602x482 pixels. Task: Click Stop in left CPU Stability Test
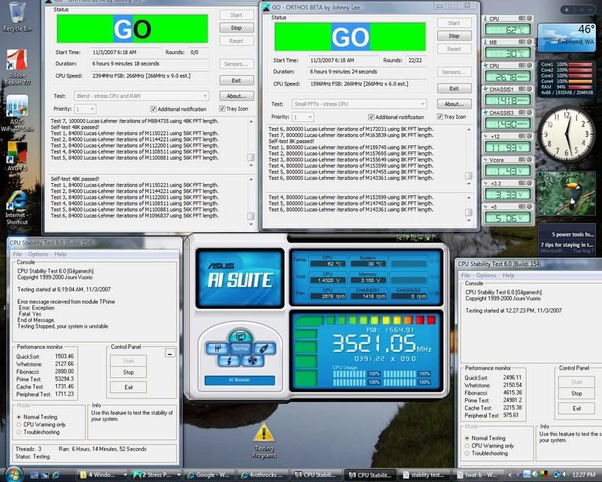coord(128,373)
